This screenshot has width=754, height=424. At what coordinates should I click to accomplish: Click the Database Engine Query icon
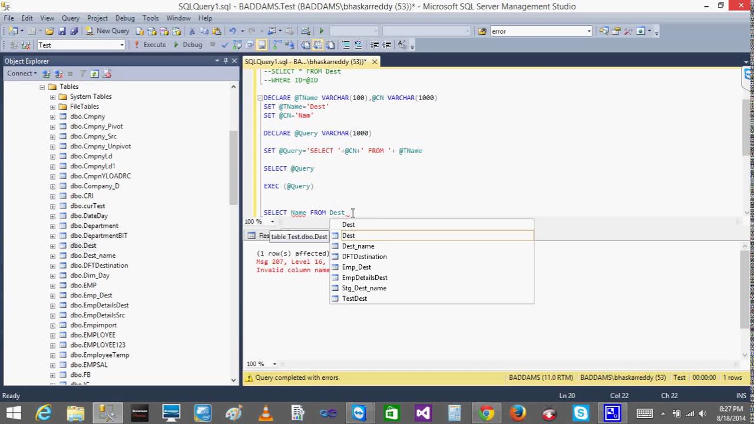tap(140, 31)
